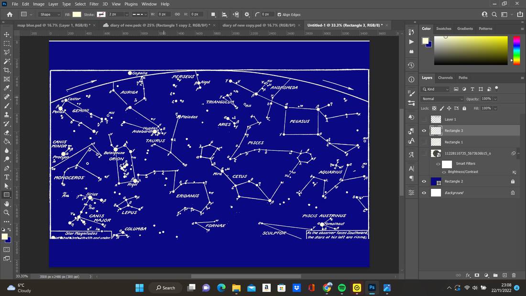Screen dimensions: 526x296
Task: Open shape settings gear in options bar
Action: pyautogui.click(x=247, y=14)
